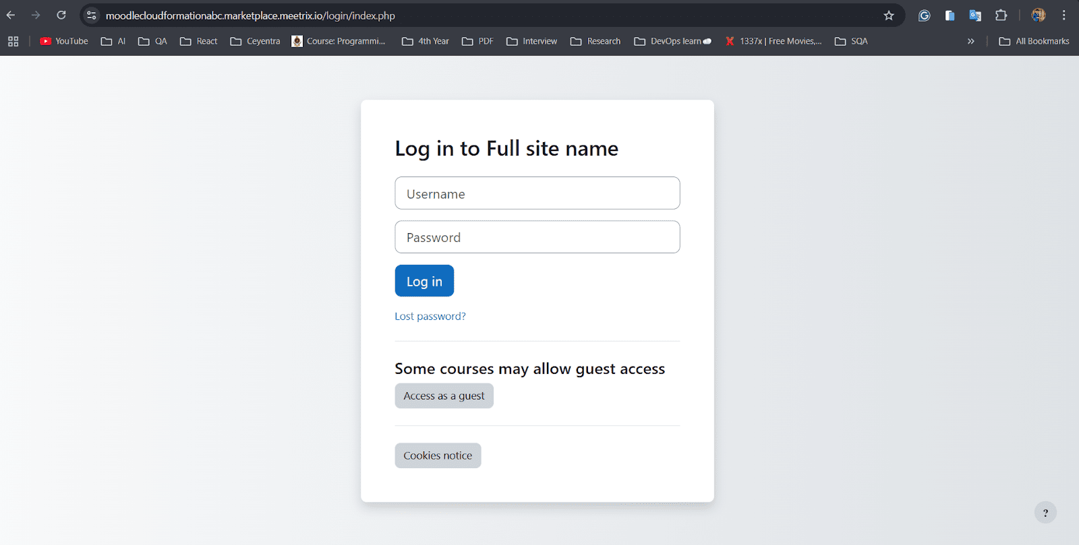Go back using the browser back arrow

(11, 15)
